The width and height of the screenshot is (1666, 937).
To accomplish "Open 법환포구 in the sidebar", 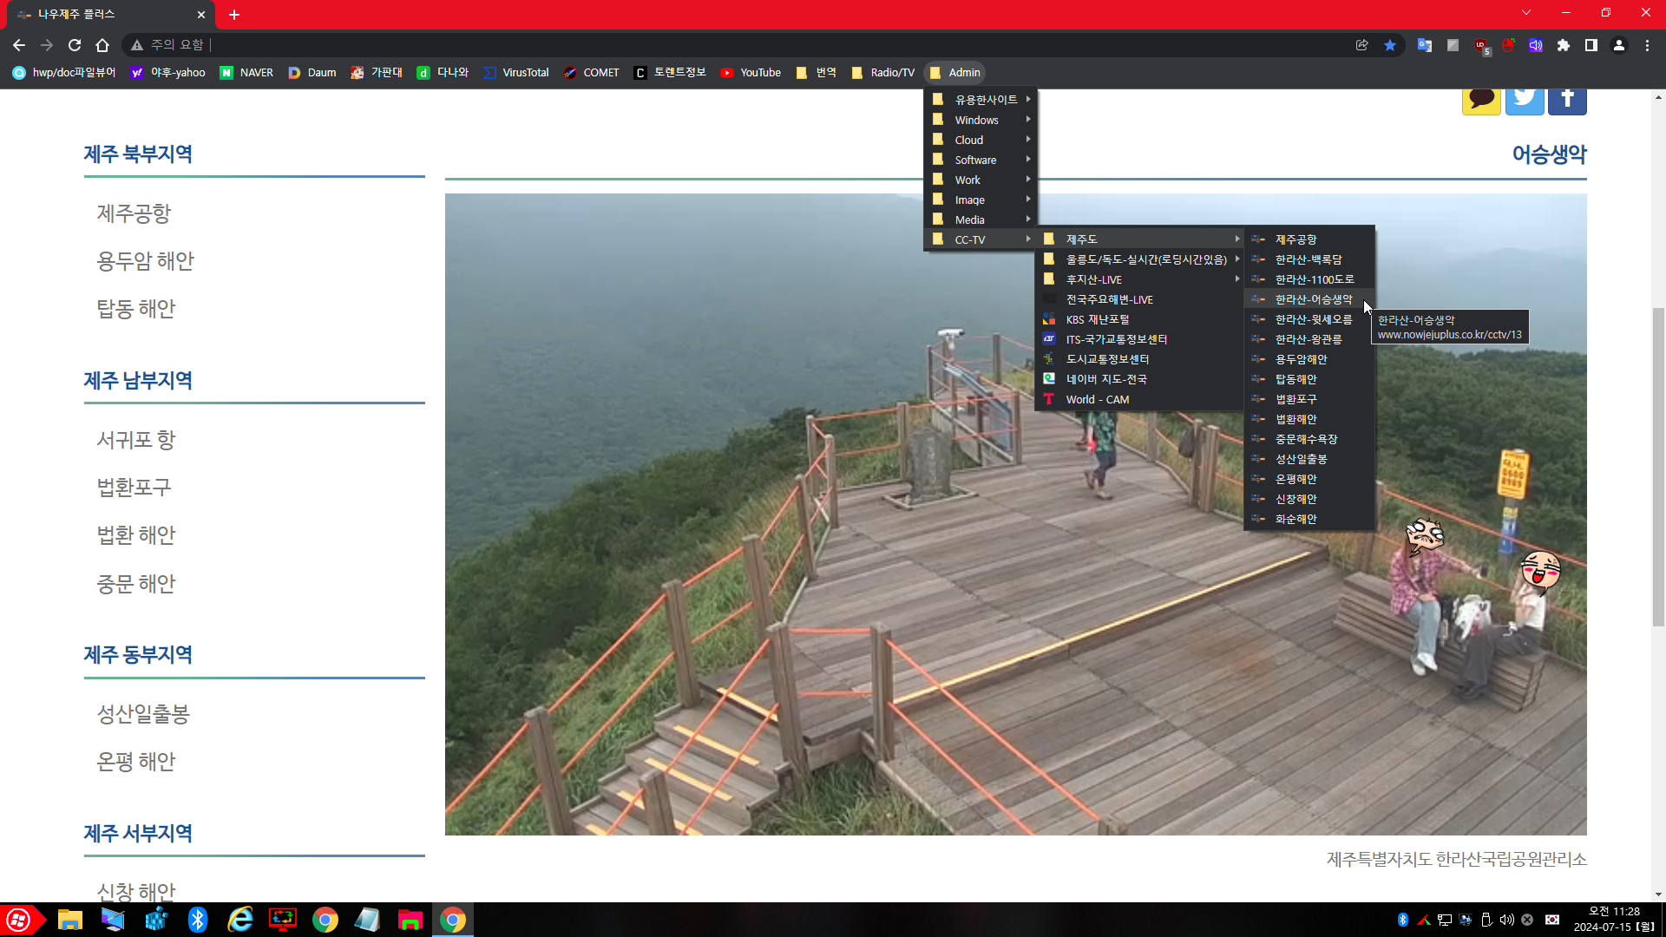I will pyautogui.click(x=134, y=488).
